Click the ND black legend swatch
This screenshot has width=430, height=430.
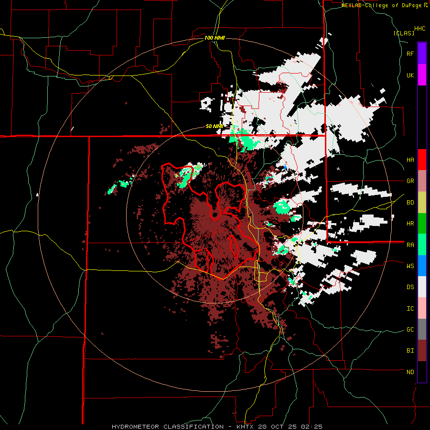pos(422,372)
